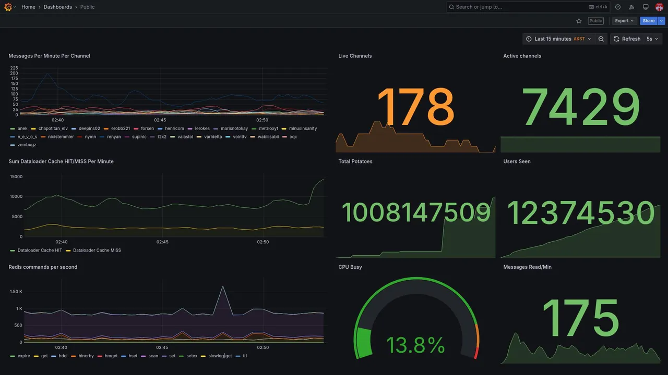Viewport: 668px width, 375px height.
Task: Open the help question mark icon
Action: click(x=618, y=7)
